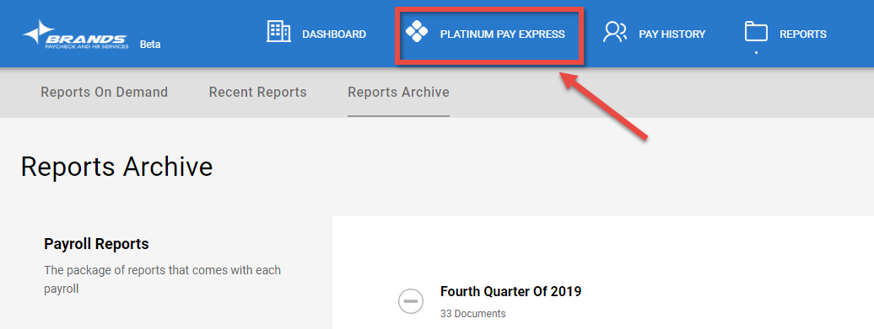Open the PAY HISTORY menu label

pos(672,34)
